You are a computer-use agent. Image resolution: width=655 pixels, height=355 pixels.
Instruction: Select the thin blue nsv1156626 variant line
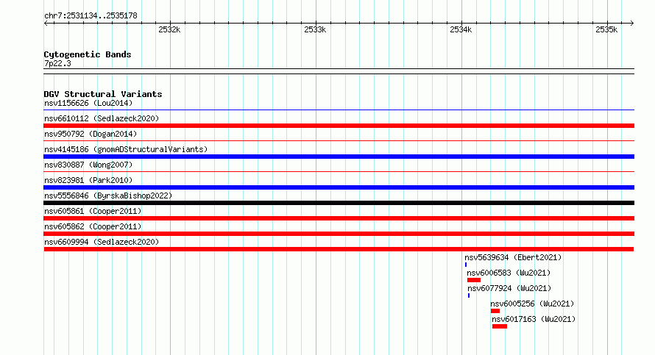[339, 110]
